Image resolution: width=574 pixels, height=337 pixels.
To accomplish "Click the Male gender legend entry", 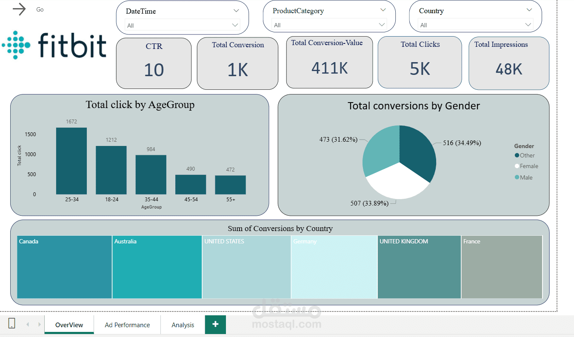I will point(523,177).
